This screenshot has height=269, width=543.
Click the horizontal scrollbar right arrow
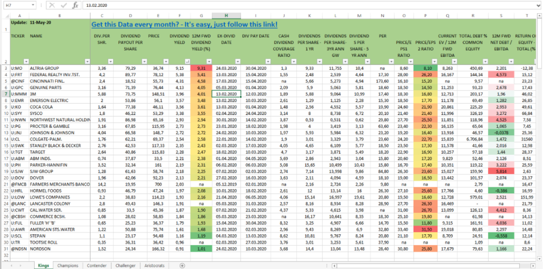(533, 266)
